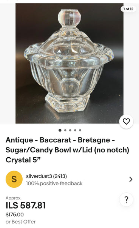The height and width of the screenshot is (228, 139).
Task: Open seller details via the right chevron
Action: coord(131,179)
